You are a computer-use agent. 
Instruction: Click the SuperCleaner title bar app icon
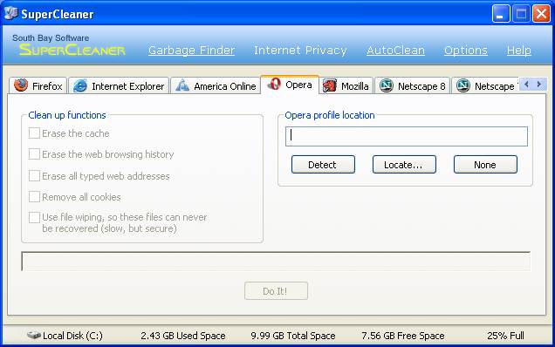click(x=10, y=13)
